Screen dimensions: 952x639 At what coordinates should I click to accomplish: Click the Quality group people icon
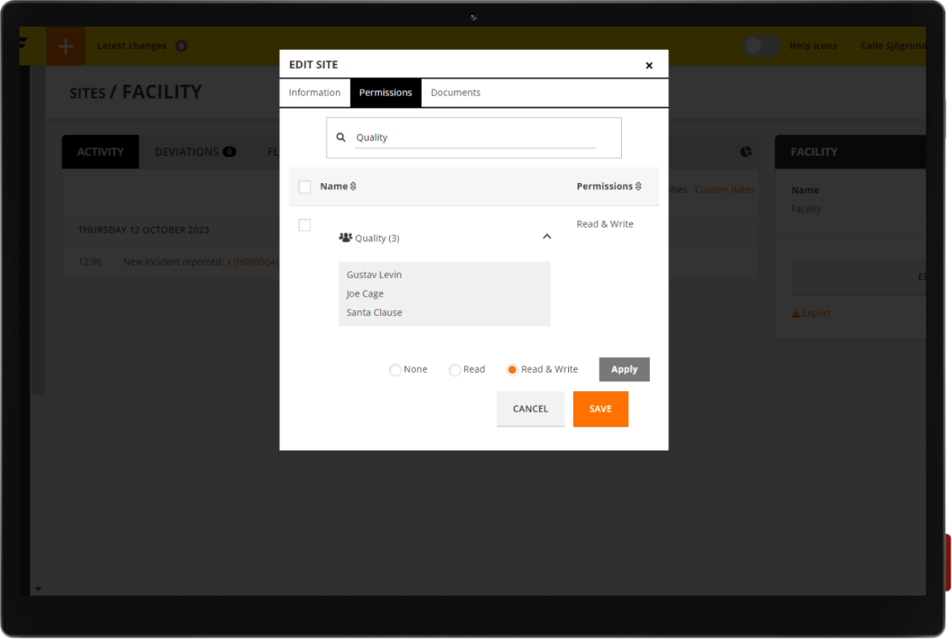click(345, 238)
